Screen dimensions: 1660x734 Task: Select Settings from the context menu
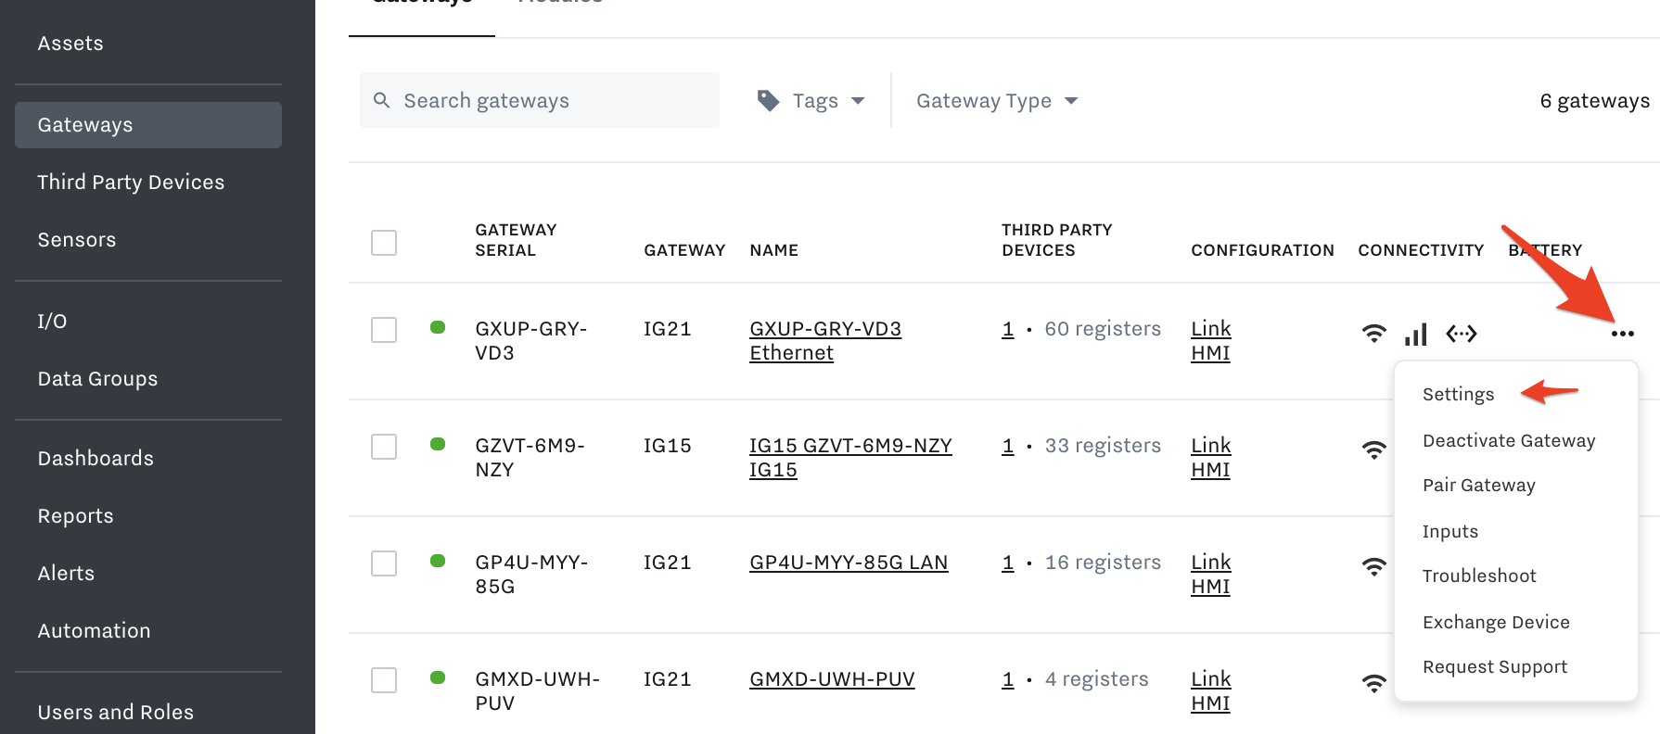click(1458, 394)
